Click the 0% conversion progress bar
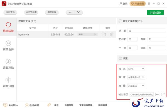This screenshot has height=108, width=167. pyautogui.click(x=87, y=34)
